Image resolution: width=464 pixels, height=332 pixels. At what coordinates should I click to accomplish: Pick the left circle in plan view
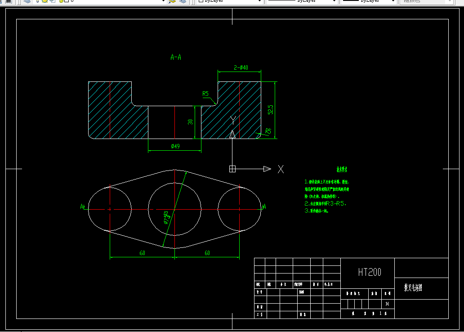pos(110,209)
